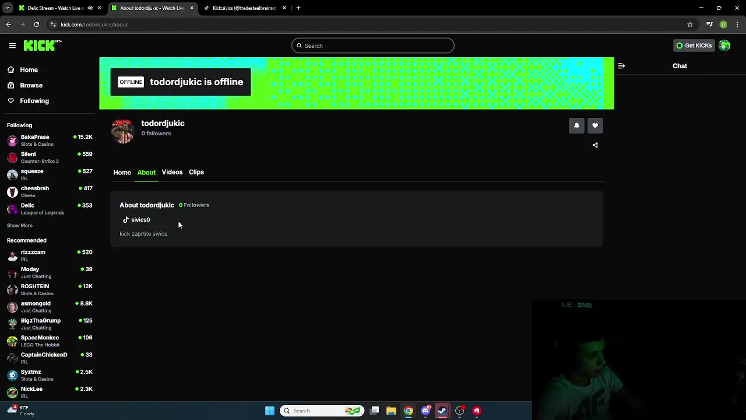746x420 pixels.
Task: Open BakaPrase channel in Following
Action: (x=50, y=141)
